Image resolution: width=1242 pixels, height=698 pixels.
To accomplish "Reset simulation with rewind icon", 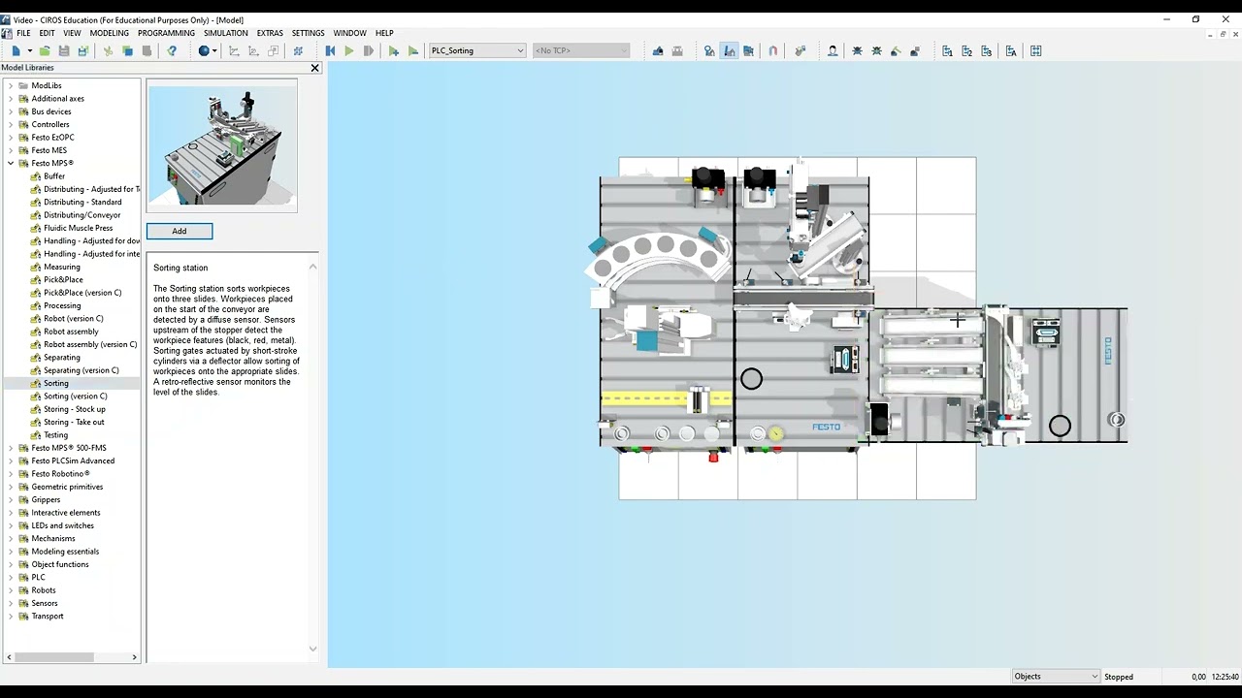I will [x=330, y=50].
